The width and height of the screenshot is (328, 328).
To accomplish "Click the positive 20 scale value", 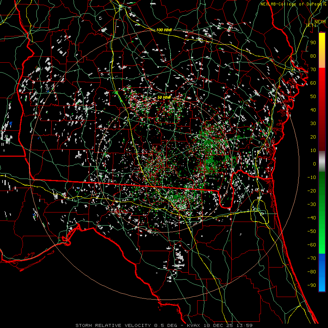I will coord(313,137).
